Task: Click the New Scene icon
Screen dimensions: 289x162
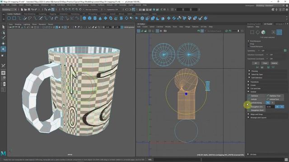Action: pos(22,9)
